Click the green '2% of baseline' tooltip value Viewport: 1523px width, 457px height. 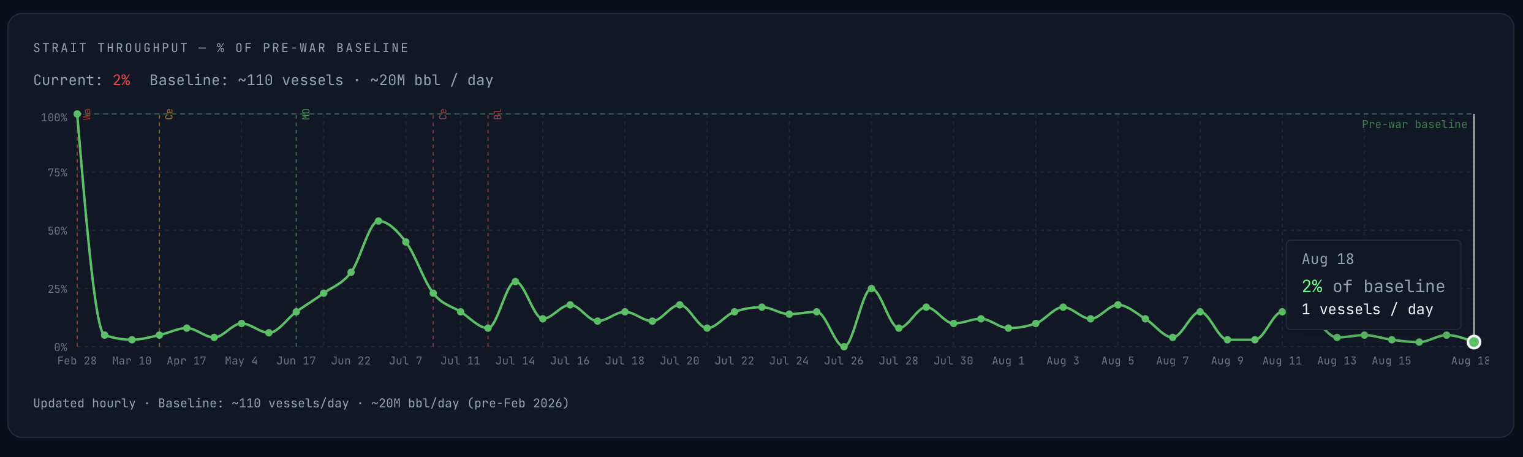(1373, 286)
